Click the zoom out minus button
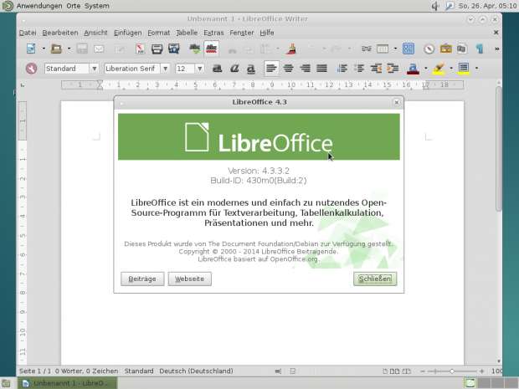 [423, 371]
